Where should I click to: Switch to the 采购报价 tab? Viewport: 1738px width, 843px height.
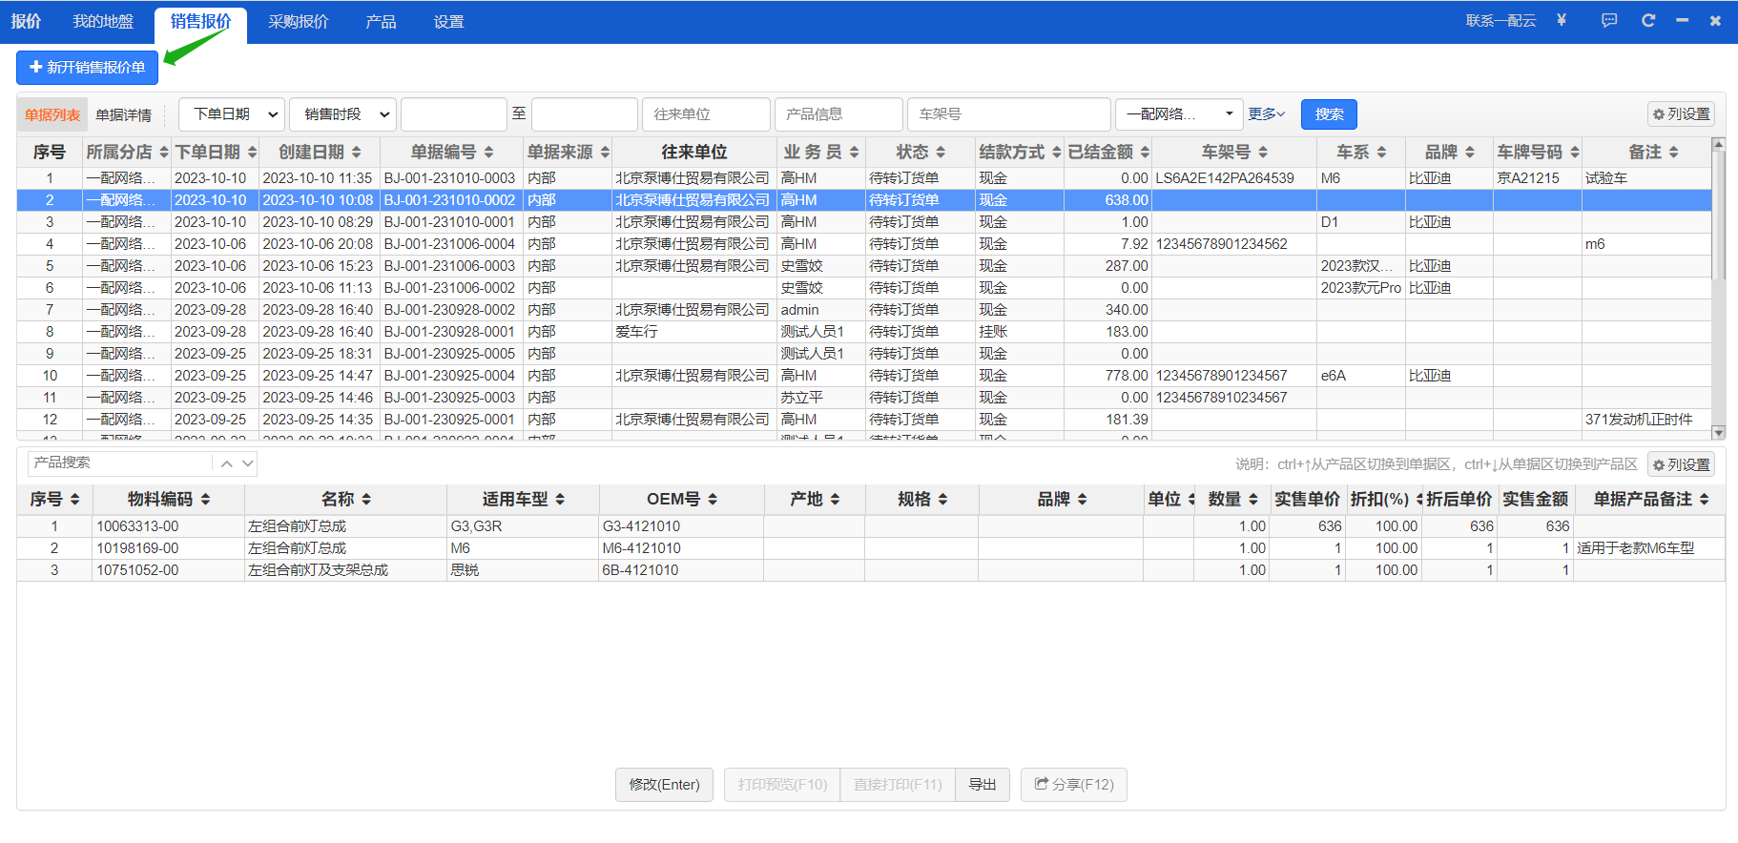tap(298, 22)
